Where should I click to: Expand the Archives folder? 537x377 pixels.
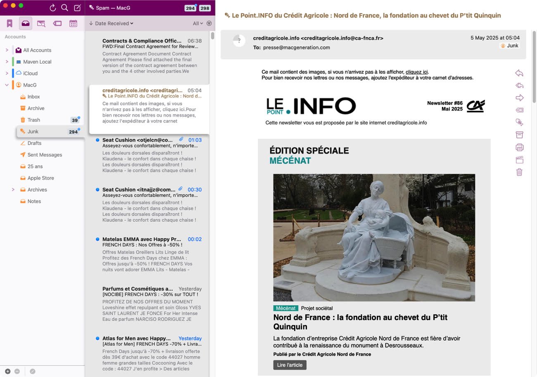[x=13, y=190]
